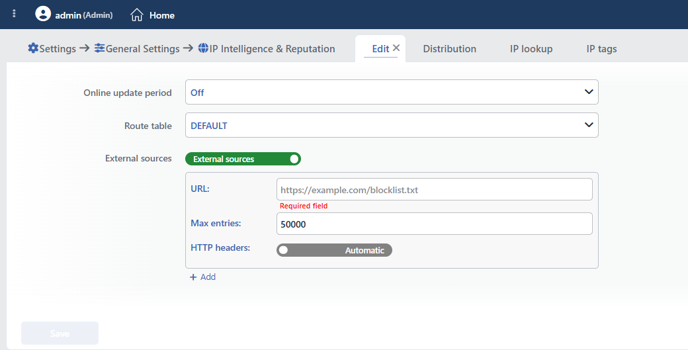Screen dimensions: 688x350
Task: Click the Settings gear icon
Action: pyautogui.click(x=33, y=48)
